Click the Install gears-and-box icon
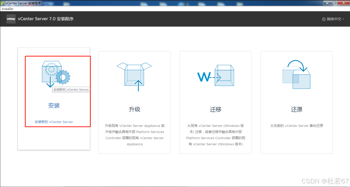The image size is (350, 187). click(56, 74)
